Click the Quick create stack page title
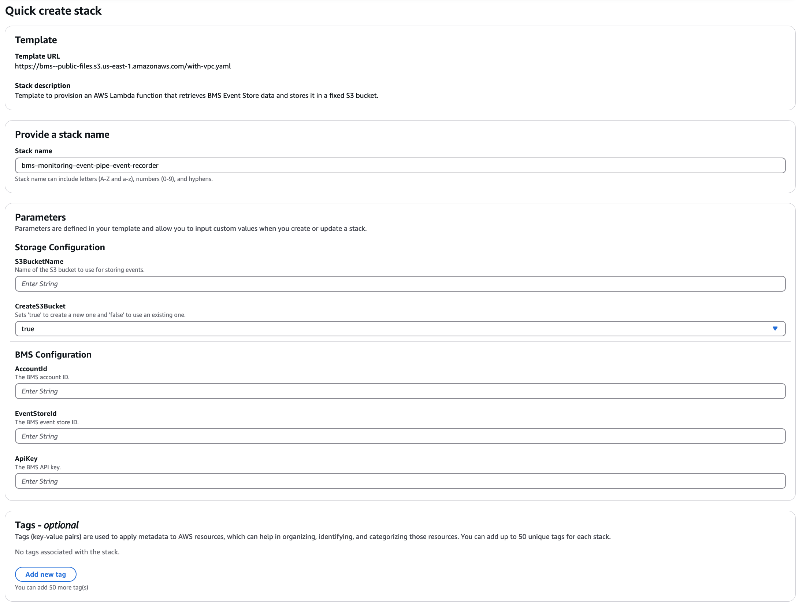 click(x=53, y=11)
